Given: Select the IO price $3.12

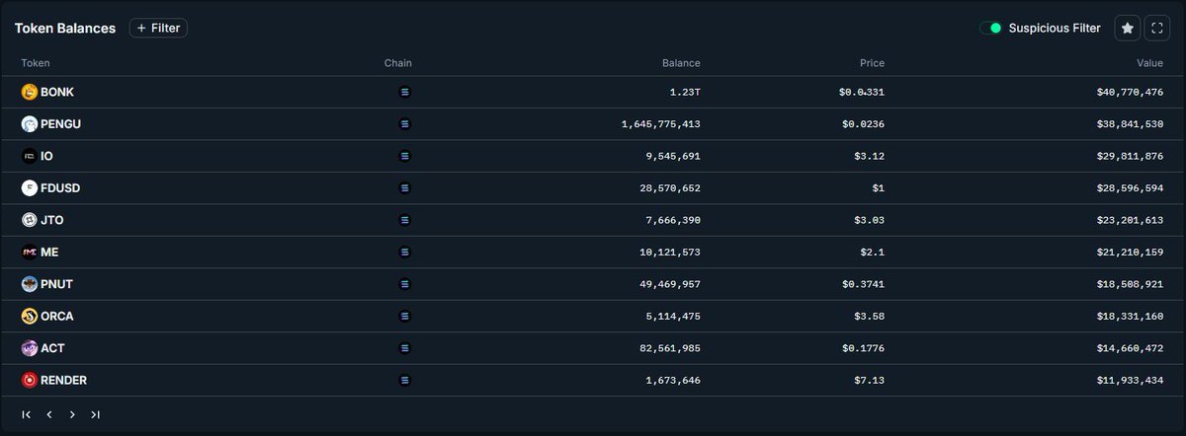Looking at the screenshot, I should click(871, 156).
